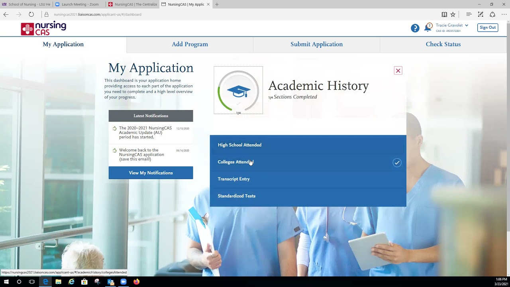The width and height of the screenshot is (510, 287).
Task: Click the browser Forward arrow
Action: (x=18, y=14)
